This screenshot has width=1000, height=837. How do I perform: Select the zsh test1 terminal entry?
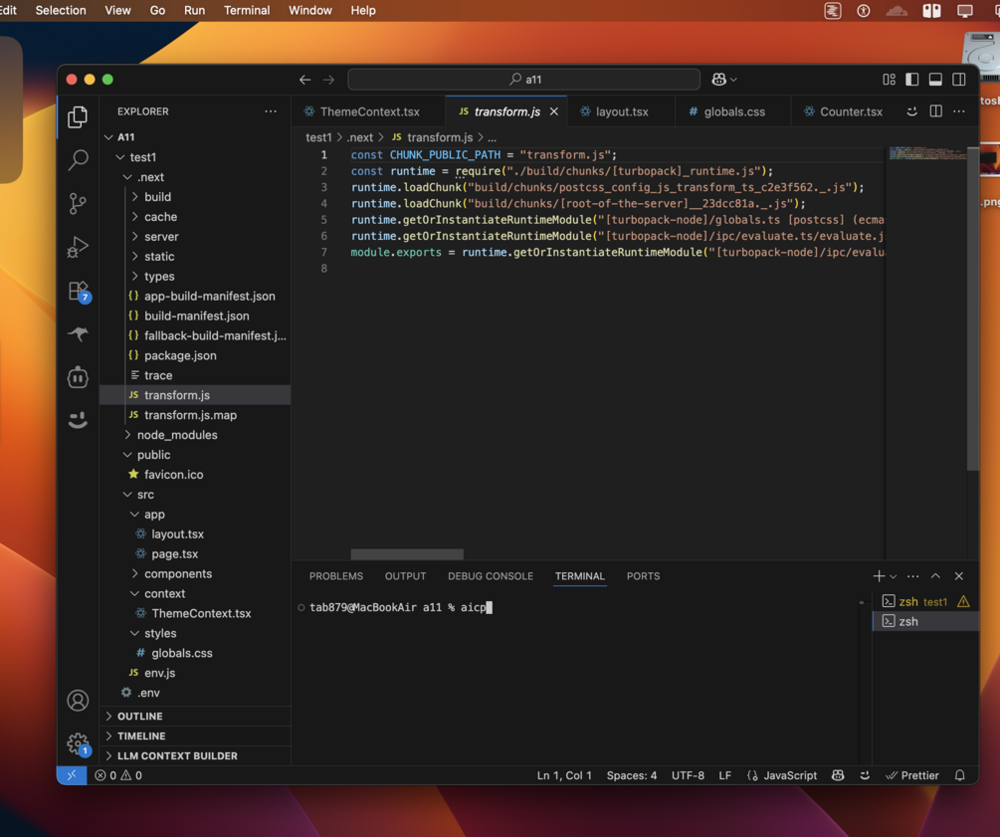pyautogui.click(x=924, y=601)
